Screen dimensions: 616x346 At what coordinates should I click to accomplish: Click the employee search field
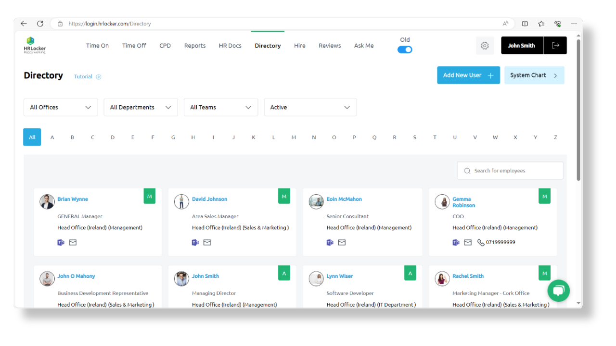pyautogui.click(x=510, y=171)
